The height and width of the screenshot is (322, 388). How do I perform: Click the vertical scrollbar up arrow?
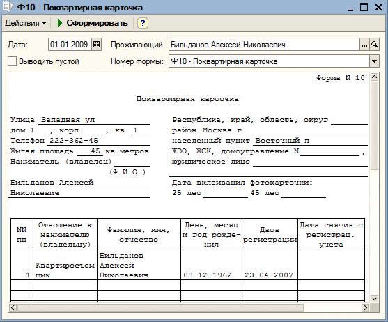(374, 77)
